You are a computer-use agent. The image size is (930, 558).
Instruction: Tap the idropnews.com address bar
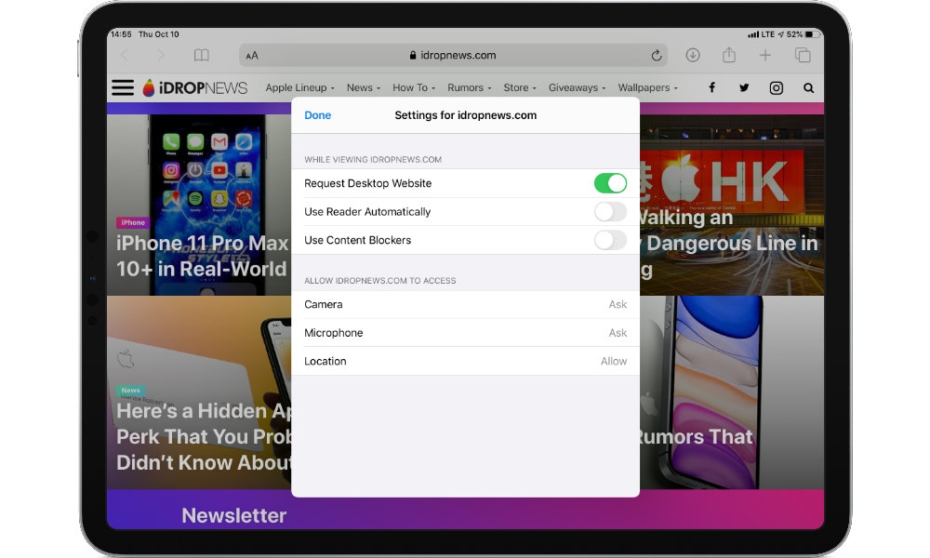(x=453, y=55)
